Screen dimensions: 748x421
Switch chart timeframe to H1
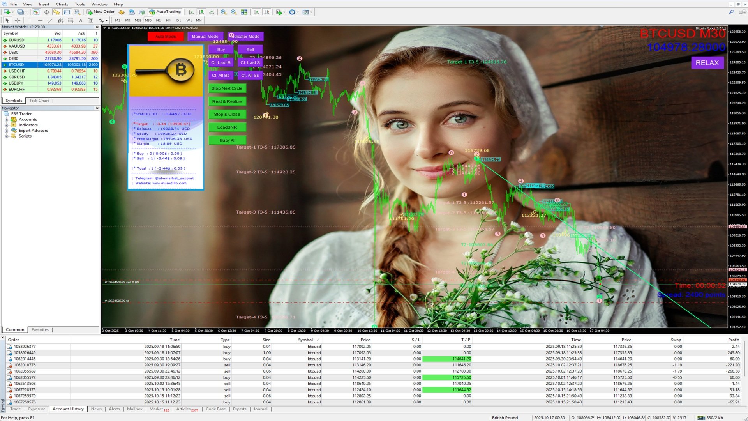coord(158,20)
